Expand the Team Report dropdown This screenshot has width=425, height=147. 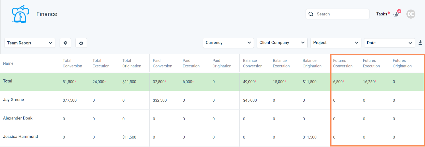point(30,43)
